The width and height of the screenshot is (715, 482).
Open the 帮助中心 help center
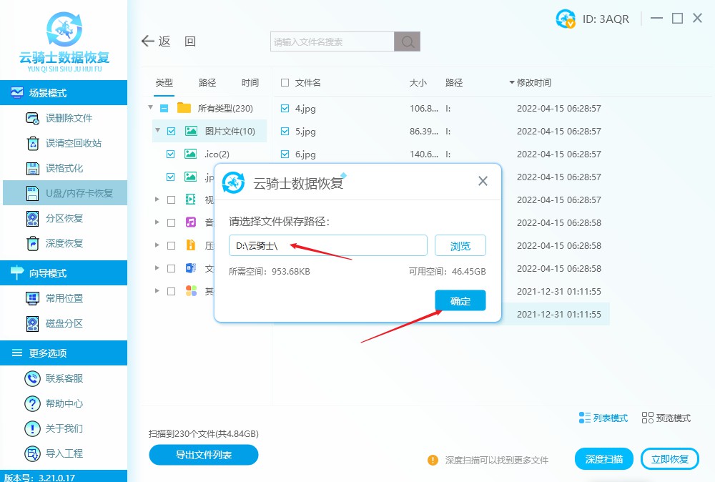(x=32, y=403)
